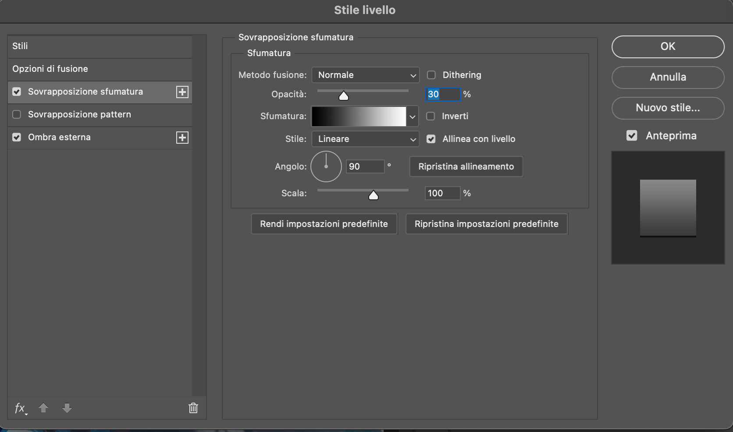
Task: Move effect down with arrow icon
Action: coord(67,408)
